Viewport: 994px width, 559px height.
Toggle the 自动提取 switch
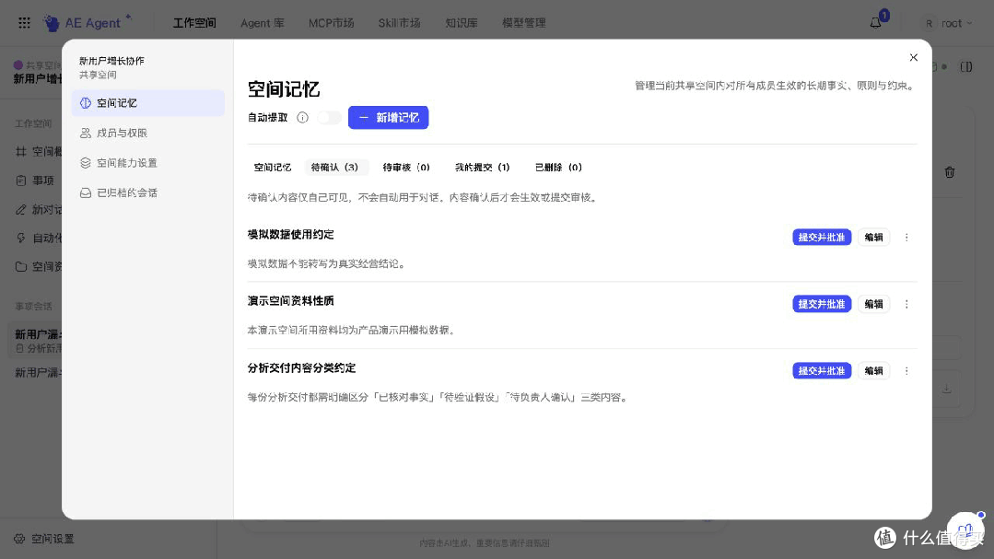pyautogui.click(x=329, y=117)
